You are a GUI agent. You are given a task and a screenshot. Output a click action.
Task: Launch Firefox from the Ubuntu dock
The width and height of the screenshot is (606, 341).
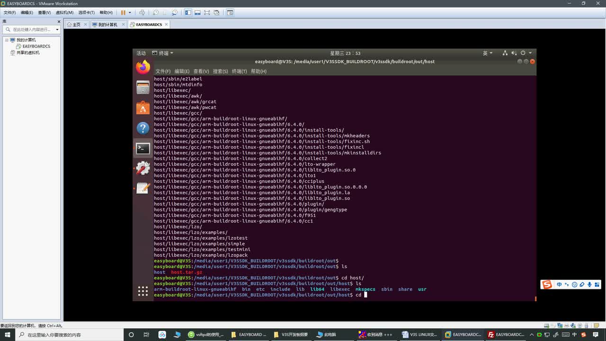pyautogui.click(x=143, y=67)
